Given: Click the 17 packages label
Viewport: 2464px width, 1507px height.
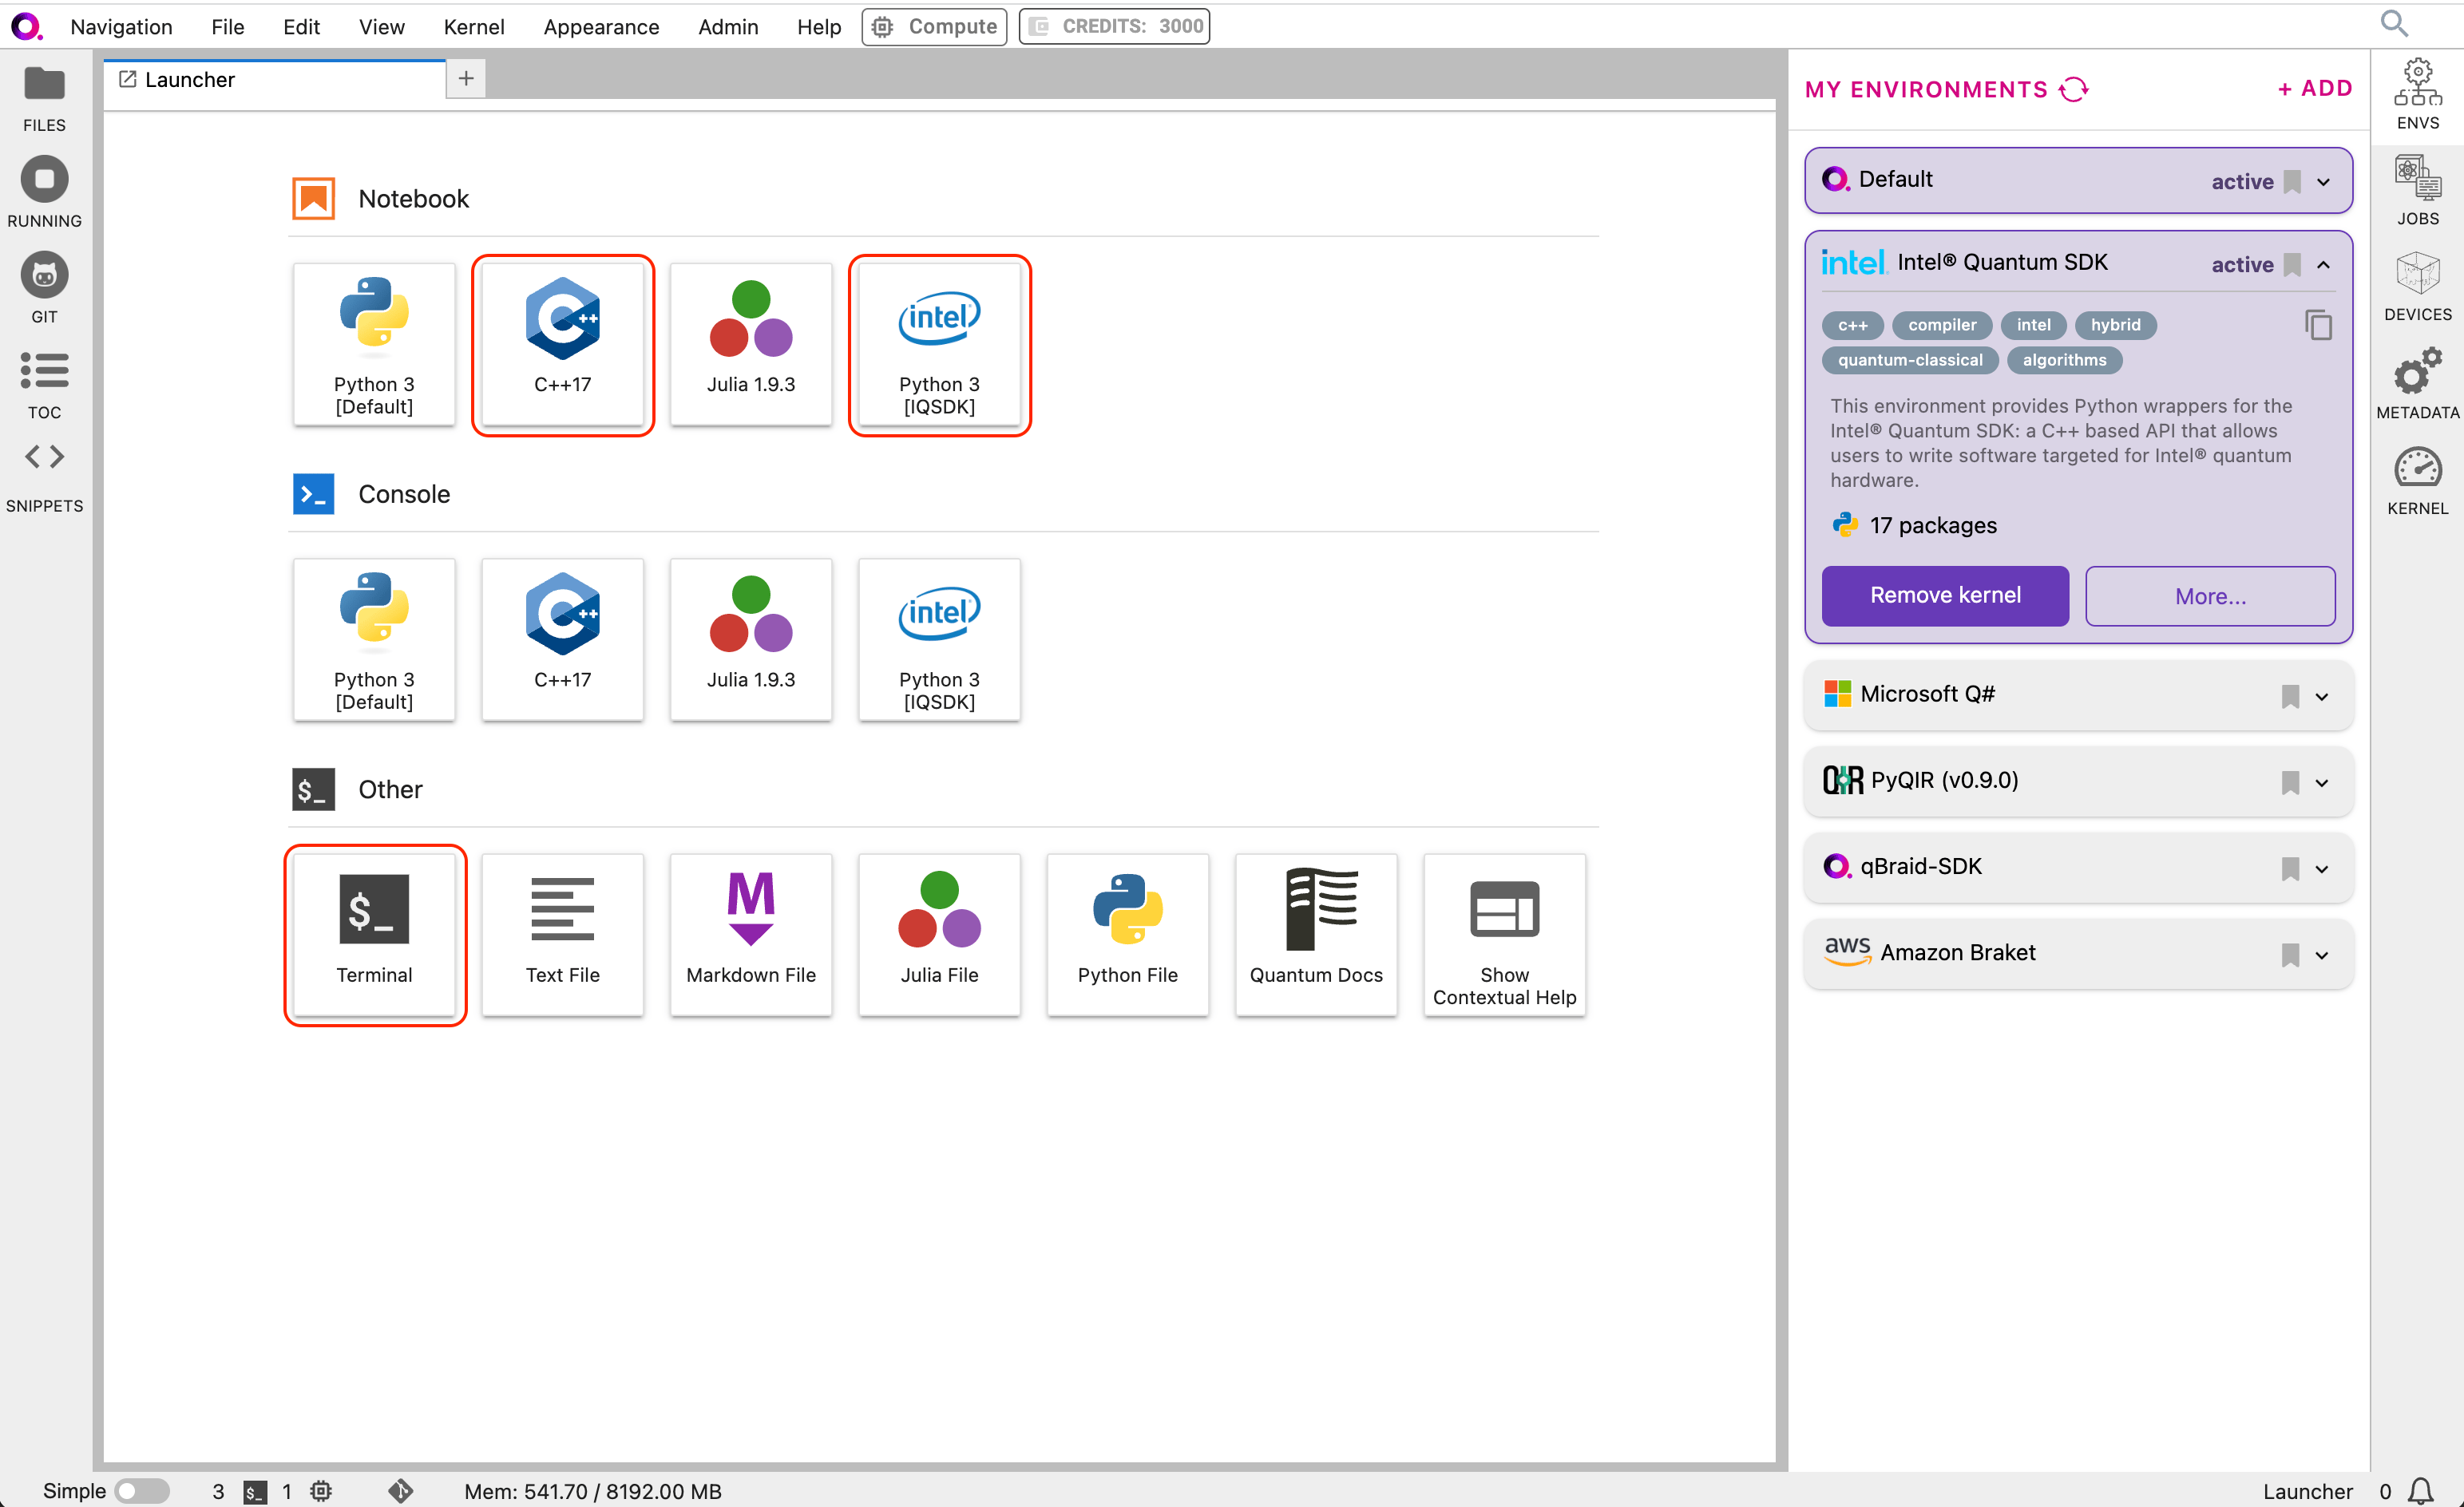Looking at the screenshot, I should pos(1932,525).
